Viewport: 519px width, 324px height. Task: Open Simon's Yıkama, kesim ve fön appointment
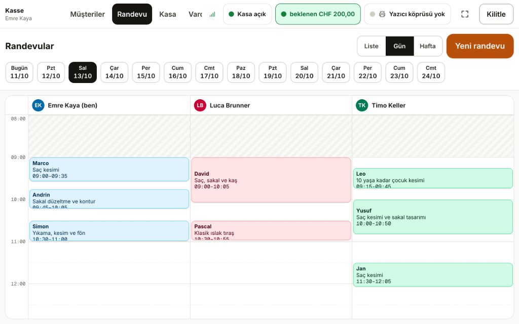(x=109, y=231)
